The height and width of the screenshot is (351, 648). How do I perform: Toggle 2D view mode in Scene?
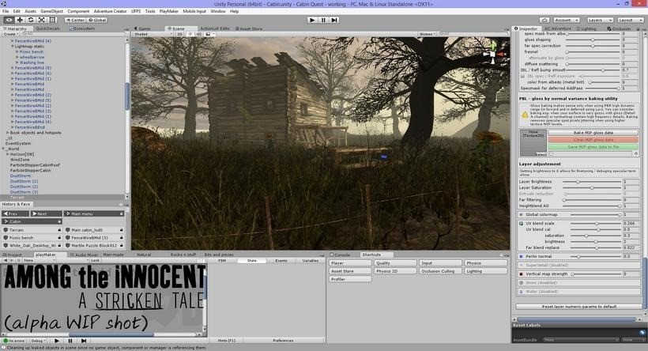179,34
